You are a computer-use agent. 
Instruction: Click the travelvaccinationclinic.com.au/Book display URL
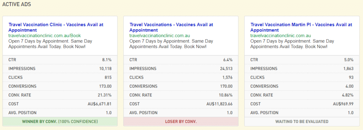[x=45, y=35]
